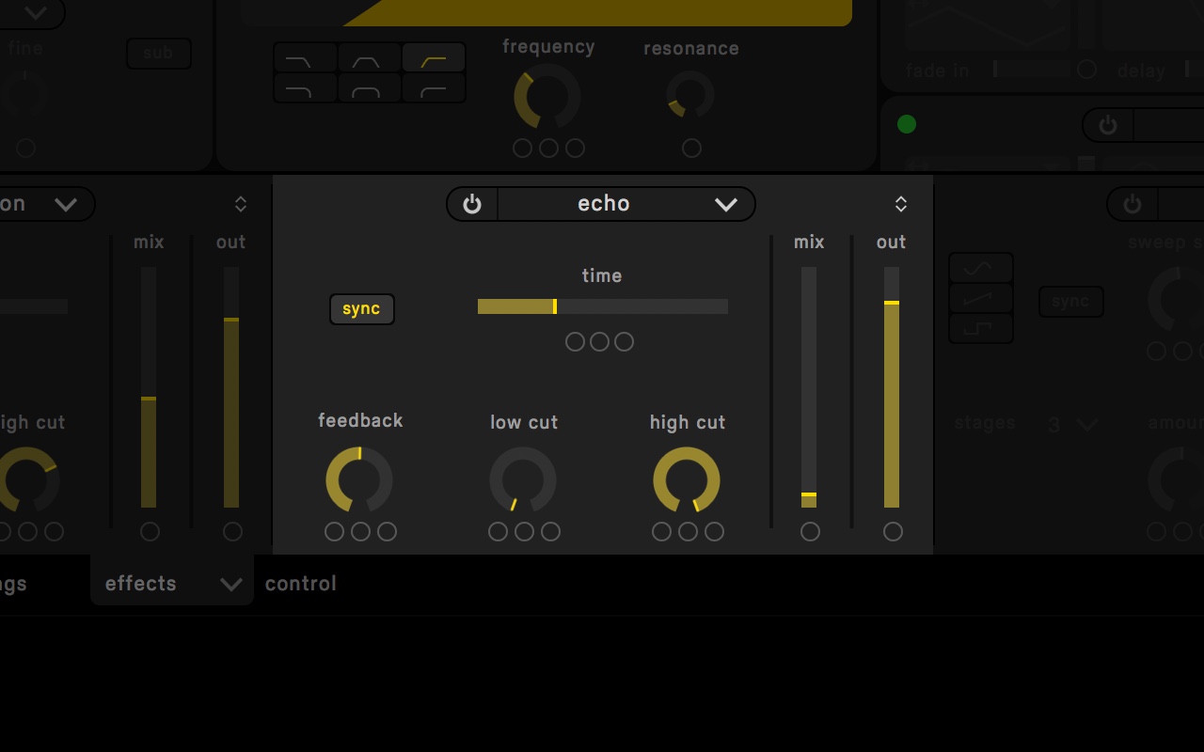Click modulation slot under left panel mix
Viewport: 1204px width, 752px height.
pyautogui.click(x=150, y=532)
